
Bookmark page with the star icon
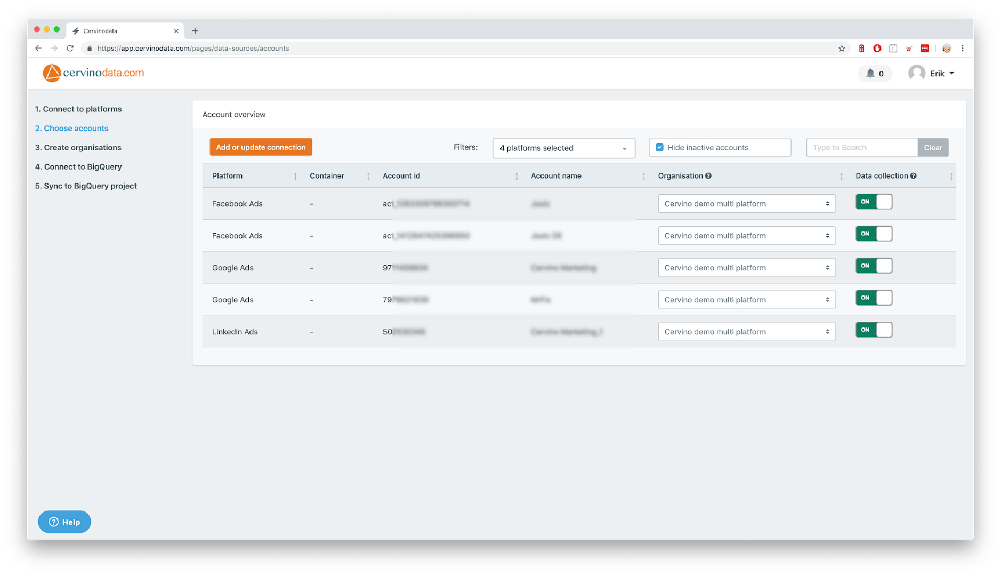click(842, 49)
